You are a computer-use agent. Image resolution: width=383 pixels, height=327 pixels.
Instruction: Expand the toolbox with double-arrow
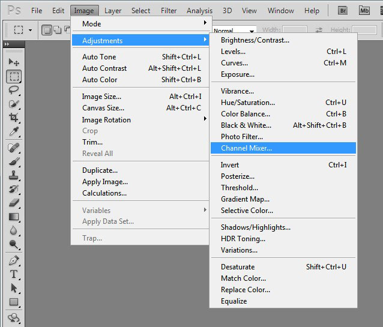point(7,44)
